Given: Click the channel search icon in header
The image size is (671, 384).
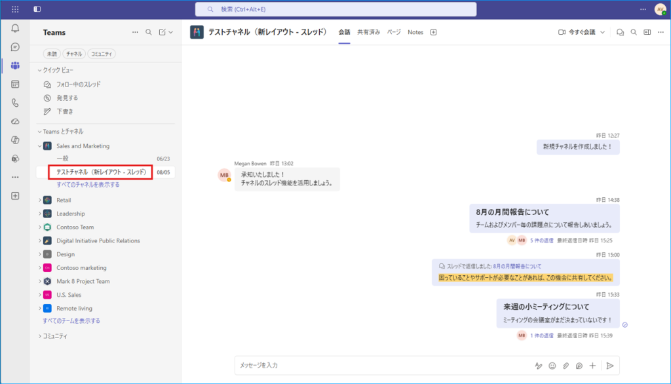Looking at the screenshot, I should pyautogui.click(x=634, y=32).
